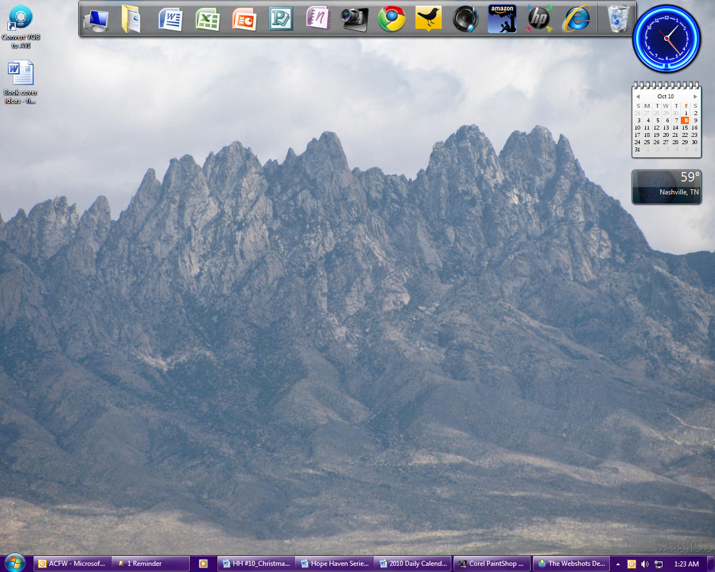Select October 15 on the calendar
The height and width of the screenshot is (572, 715).
click(685, 128)
